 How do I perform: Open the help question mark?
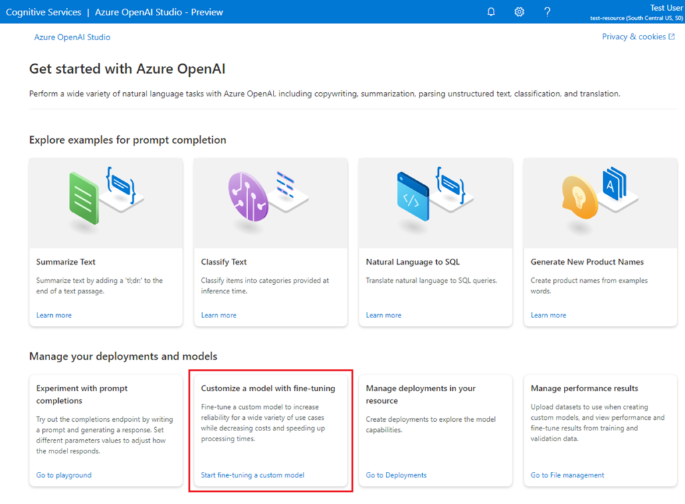pos(547,11)
